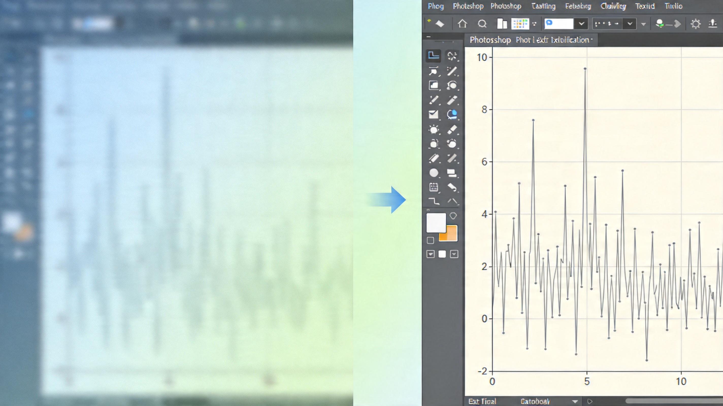Check the empty square box below swatches

click(430, 241)
